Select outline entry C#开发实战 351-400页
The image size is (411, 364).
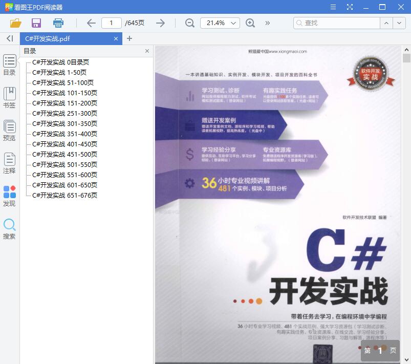point(64,134)
